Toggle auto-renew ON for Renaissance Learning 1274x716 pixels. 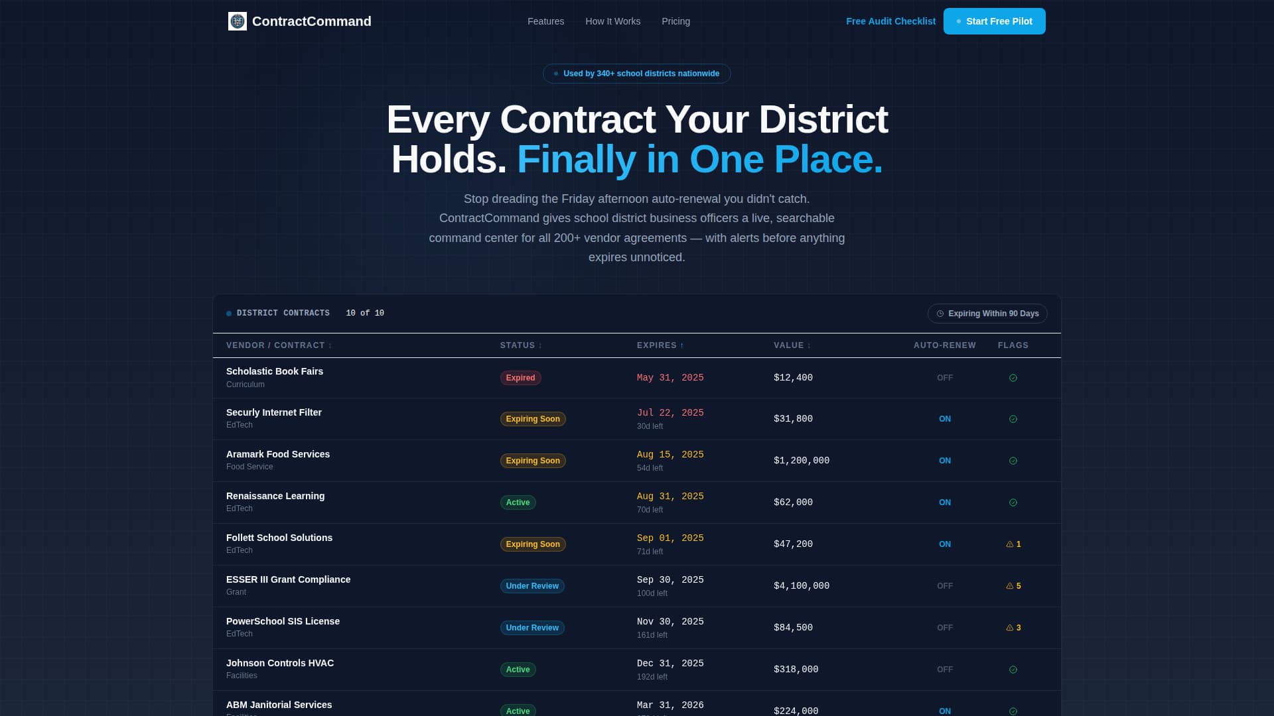click(x=944, y=503)
